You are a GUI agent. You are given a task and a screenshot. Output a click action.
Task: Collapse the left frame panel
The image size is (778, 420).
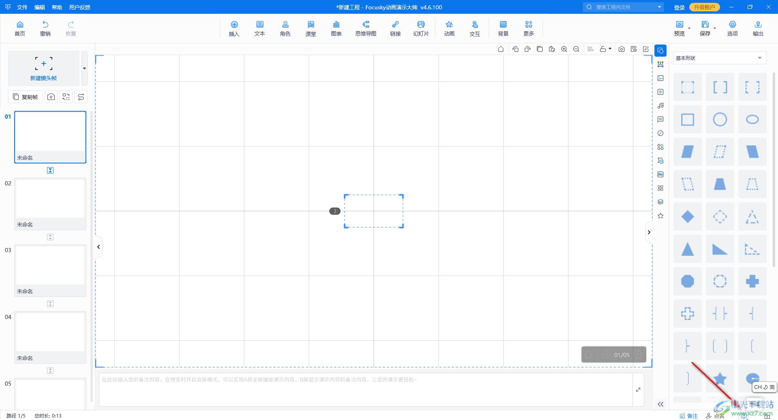coord(98,247)
